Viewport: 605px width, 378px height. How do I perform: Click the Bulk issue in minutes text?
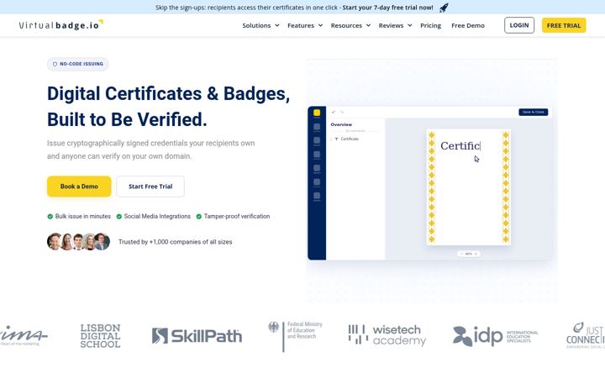pyautogui.click(x=83, y=217)
